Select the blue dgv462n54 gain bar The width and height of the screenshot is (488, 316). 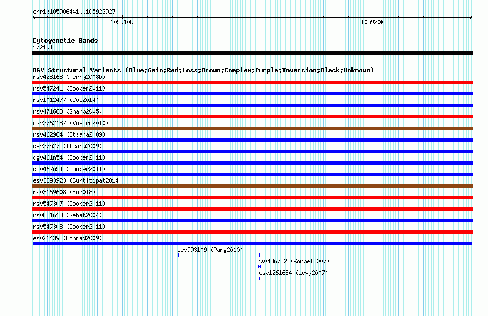pos(252,174)
